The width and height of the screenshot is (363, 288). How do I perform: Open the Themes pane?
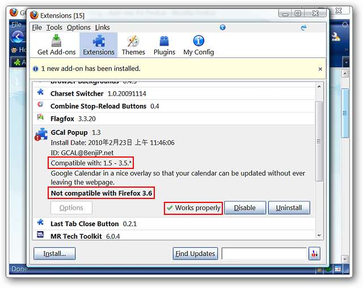(133, 45)
